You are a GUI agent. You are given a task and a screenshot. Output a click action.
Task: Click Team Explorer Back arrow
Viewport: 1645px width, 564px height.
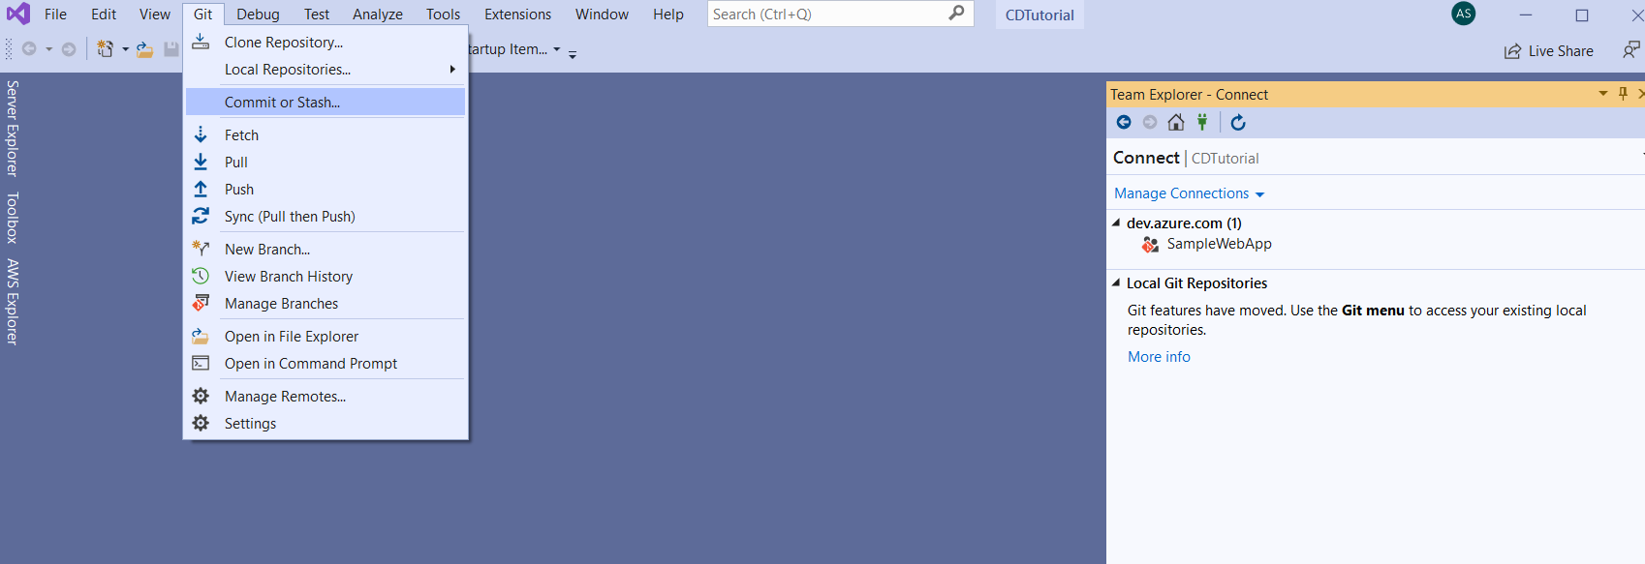coord(1124,122)
